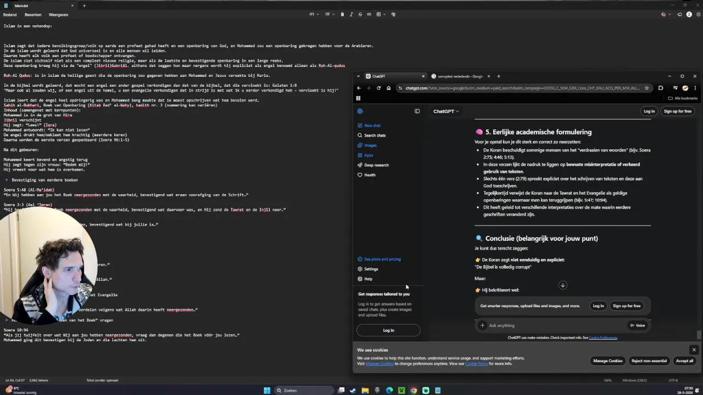Open Chrome tab search dropdown
Viewport: 703px width, 395px height.
coord(358,76)
